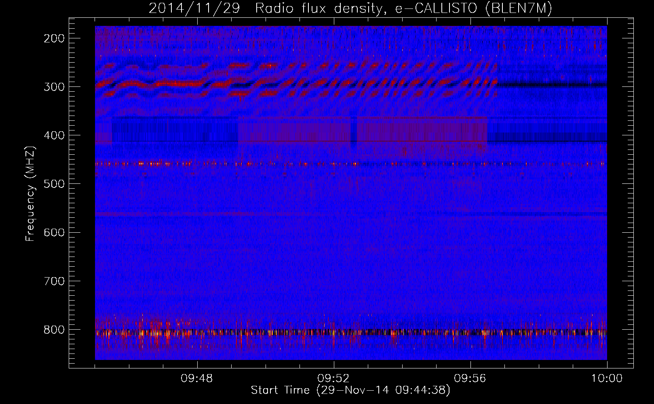The height and width of the screenshot is (404, 654).
Task: Select the 500 frequency tick label
Action: [54, 184]
